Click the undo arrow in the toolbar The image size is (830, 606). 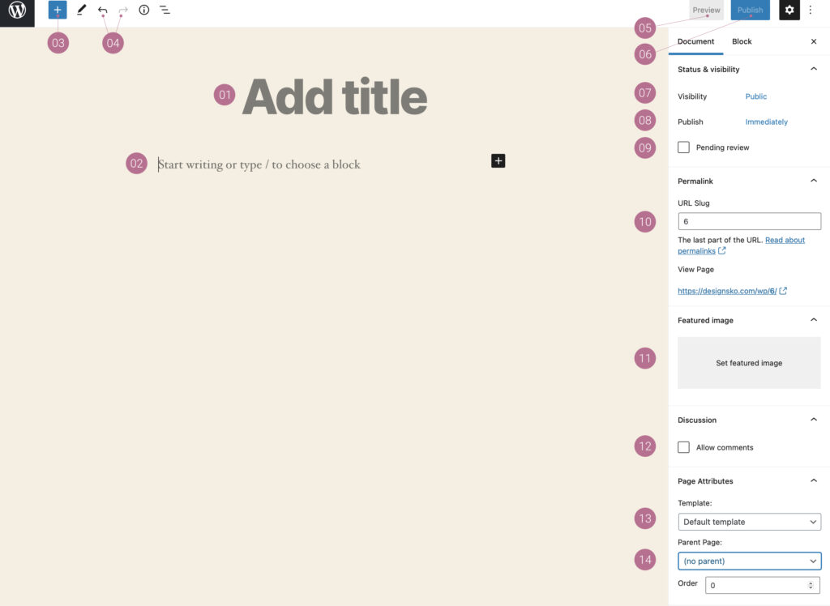click(101, 9)
